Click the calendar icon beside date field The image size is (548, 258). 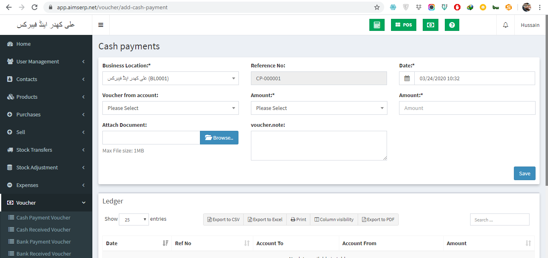point(407,78)
